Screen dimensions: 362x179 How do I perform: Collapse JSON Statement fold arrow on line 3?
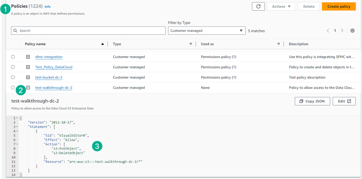tap(17, 126)
